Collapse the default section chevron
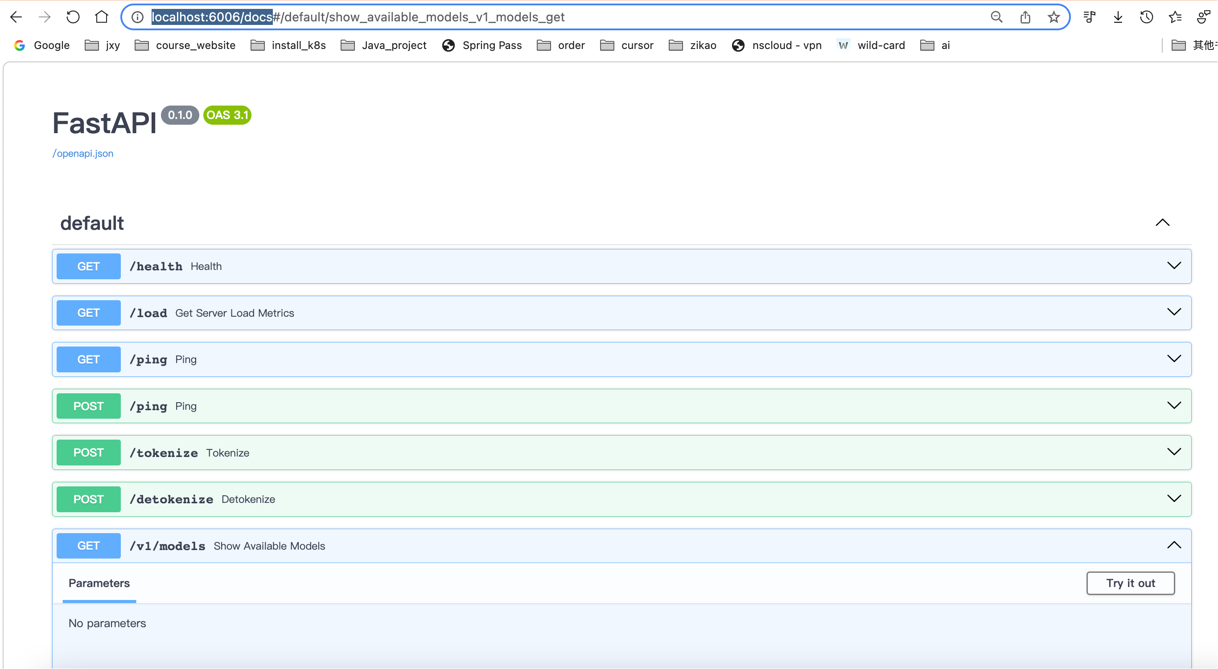 click(x=1163, y=223)
